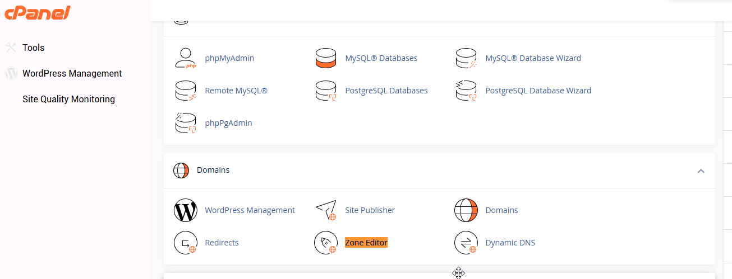Image resolution: width=732 pixels, height=279 pixels.
Task: Click the phpPgAdmin icon
Action: (x=186, y=123)
